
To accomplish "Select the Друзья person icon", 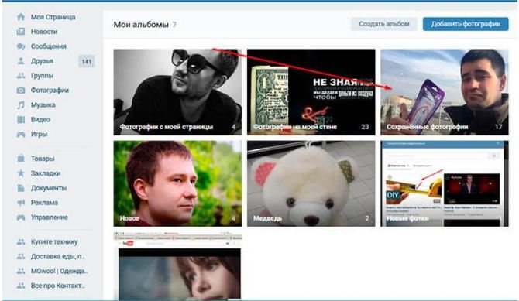I will [x=21, y=61].
